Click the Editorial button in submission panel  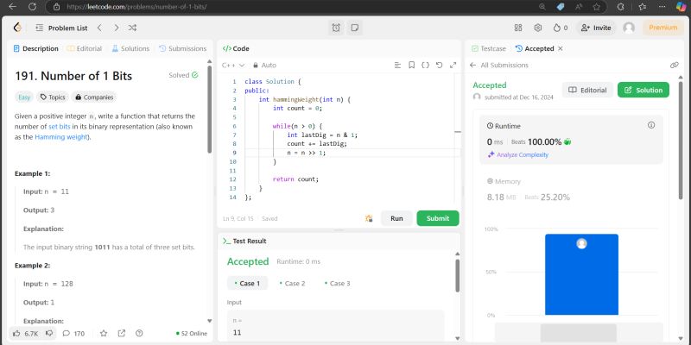(x=587, y=90)
